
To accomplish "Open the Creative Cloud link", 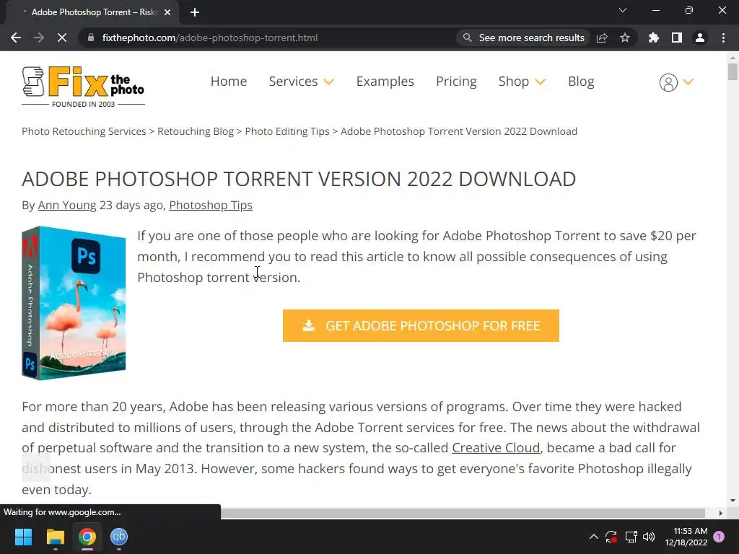I will pyautogui.click(x=496, y=447).
